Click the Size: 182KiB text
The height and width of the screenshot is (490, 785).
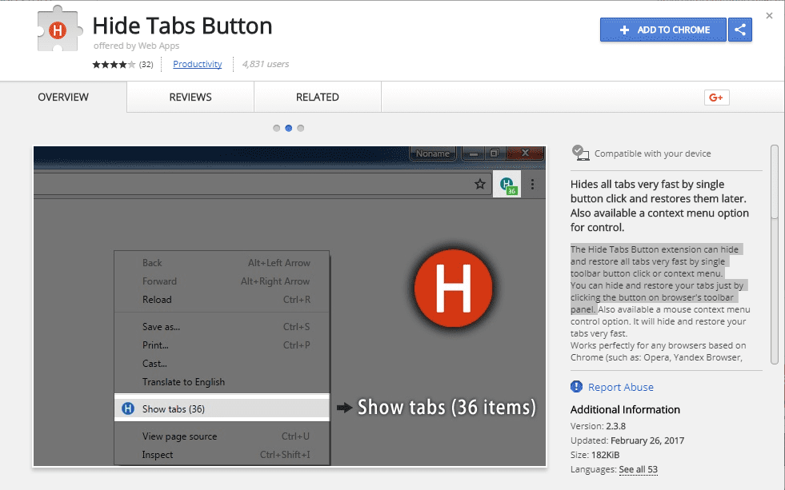coord(595,455)
